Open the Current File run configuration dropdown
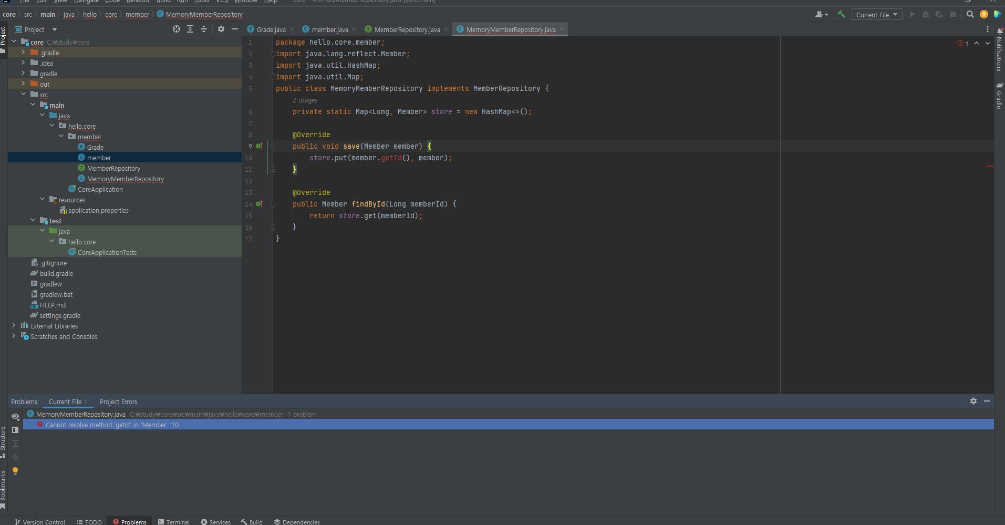The height and width of the screenshot is (525, 1005). [x=876, y=15]
